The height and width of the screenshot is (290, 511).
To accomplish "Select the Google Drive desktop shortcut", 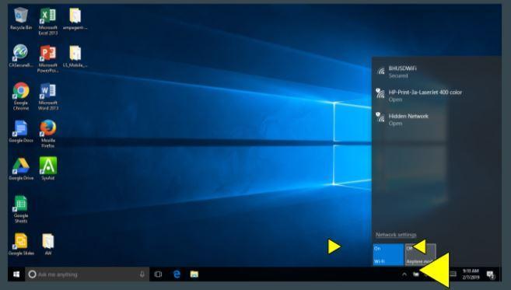I will 21,169.
